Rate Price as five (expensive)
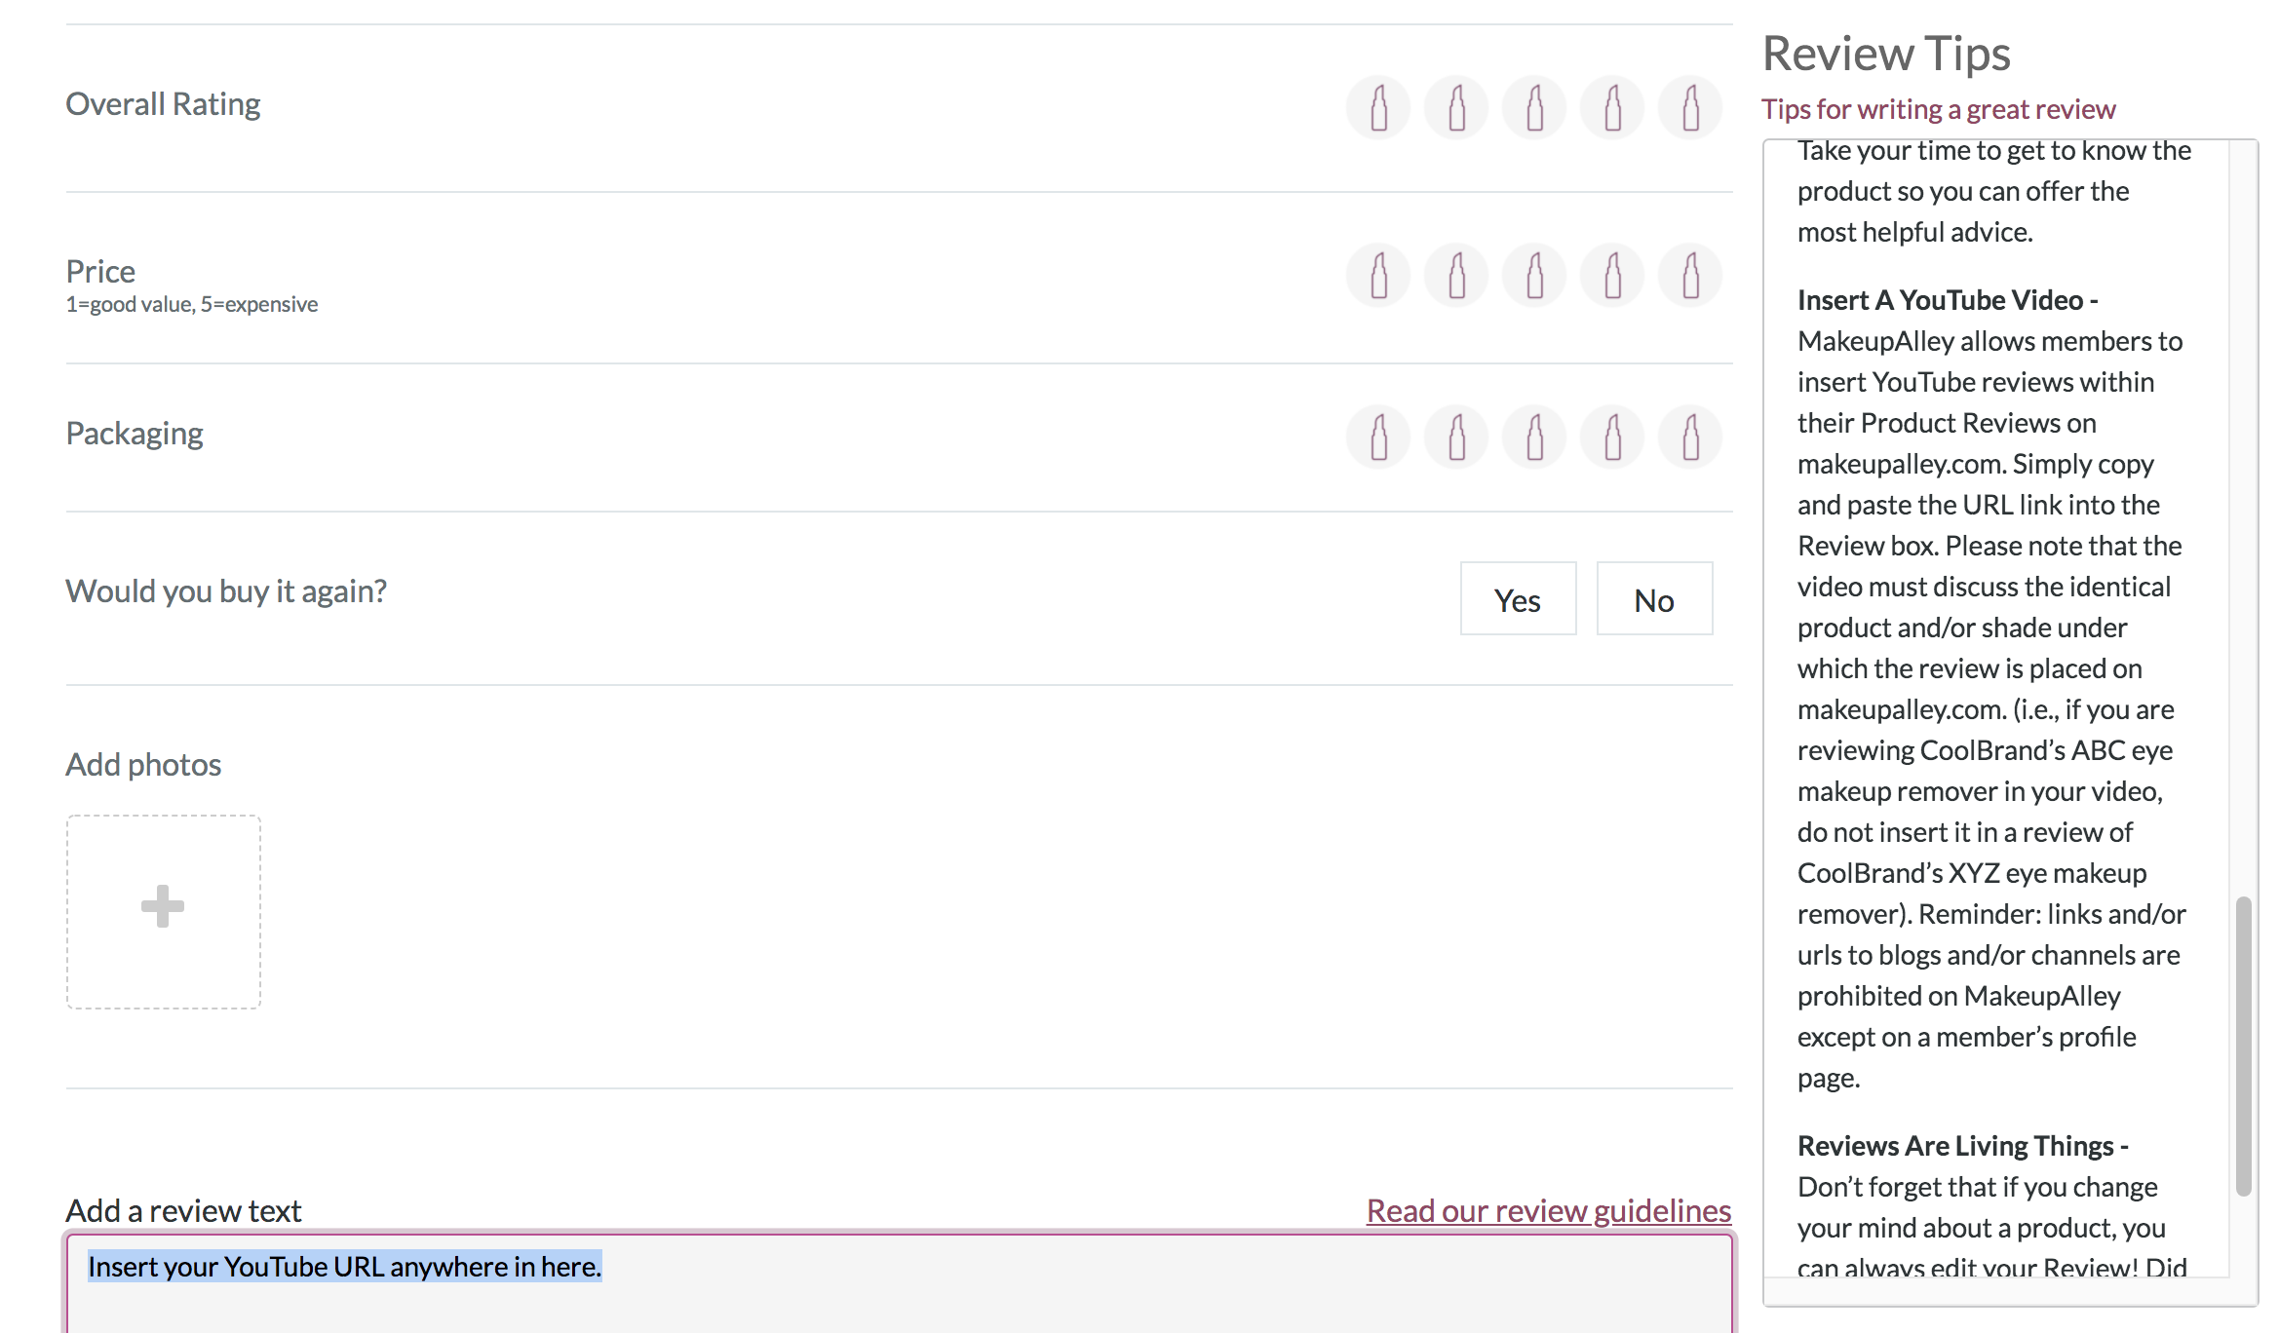The image size is (2279, 1333). [x=1690, y=275]
